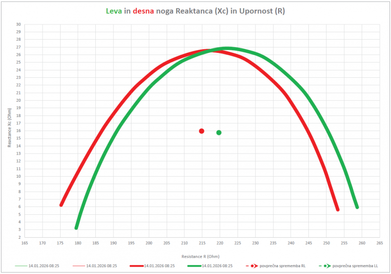Click the right ending tip of the green curve
Screen dimensions: 391x274
357,207
